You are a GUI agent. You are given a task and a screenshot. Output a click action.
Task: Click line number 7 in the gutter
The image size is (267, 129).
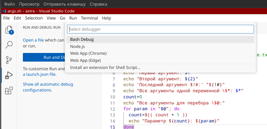(114, 79)
